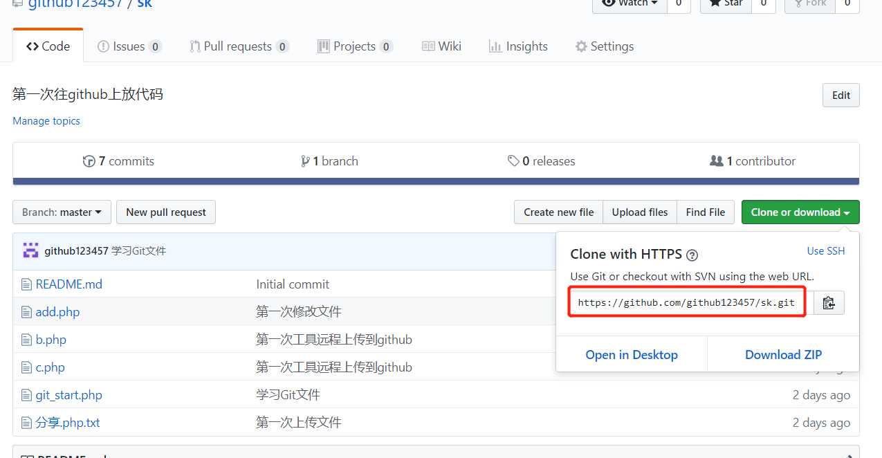Open the c.php file
Image resolution: width=882 pixels, height=458 pixels.
coord(50,367)
